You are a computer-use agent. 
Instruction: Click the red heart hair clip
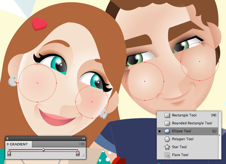39,24
